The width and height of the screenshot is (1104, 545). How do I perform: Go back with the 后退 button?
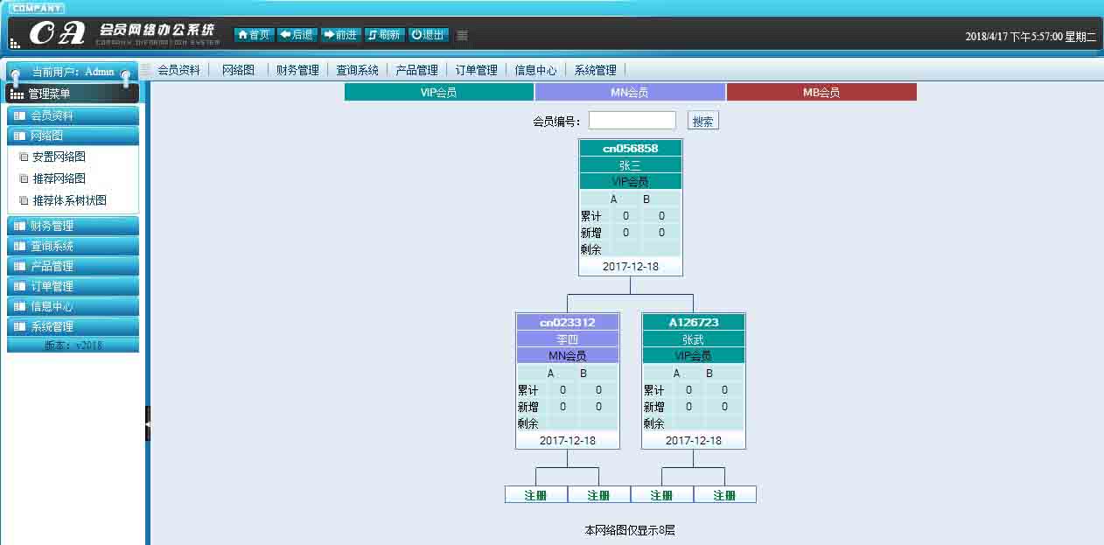coord(297,35)
